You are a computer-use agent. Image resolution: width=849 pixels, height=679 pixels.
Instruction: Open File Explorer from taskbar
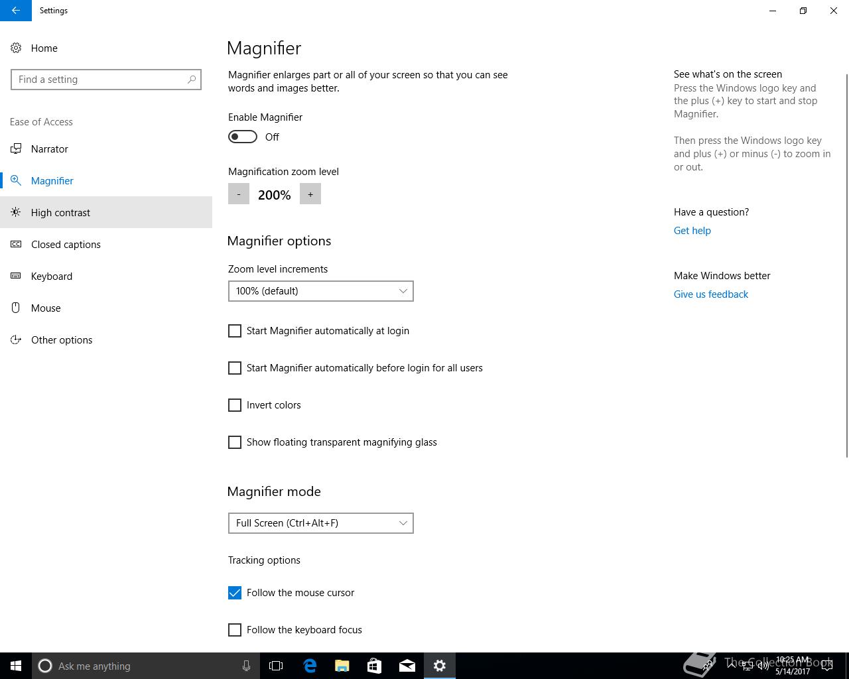(342, 666)
